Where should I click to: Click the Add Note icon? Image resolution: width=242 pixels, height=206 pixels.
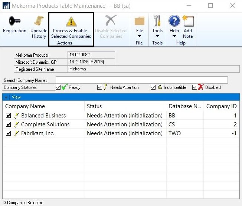[x=188, y=21]
